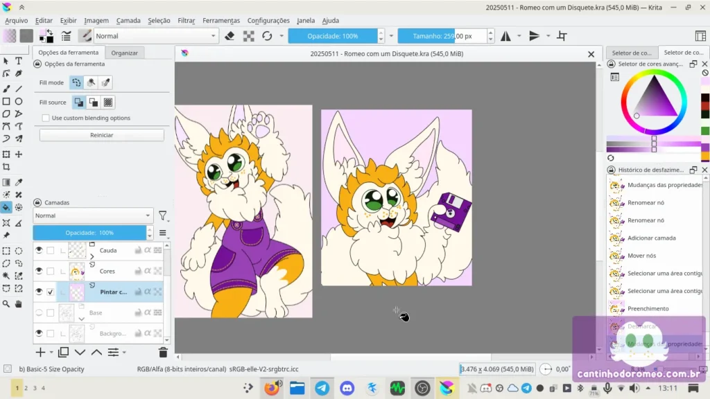Select the Line tool
This screenshot has width=710, height=399.
tap(19, 89)
